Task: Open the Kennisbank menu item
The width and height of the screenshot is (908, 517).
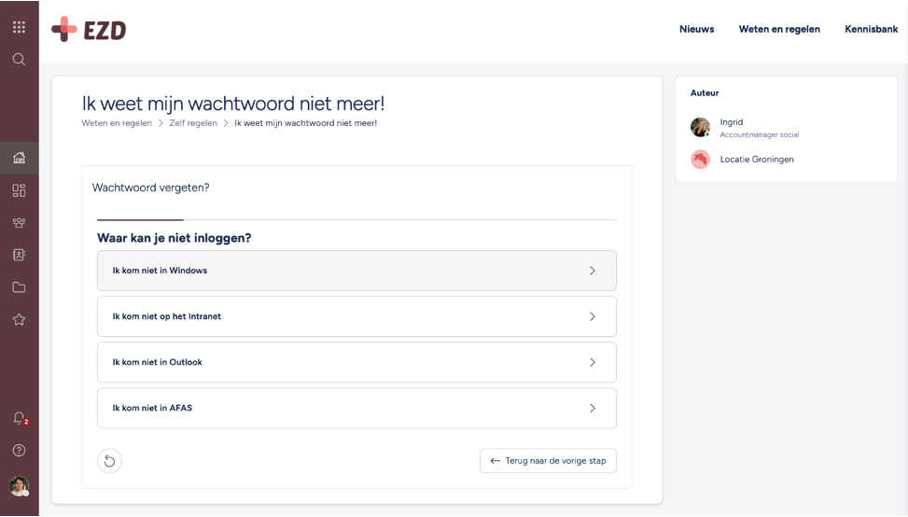Action: click(x=871, y=29)
